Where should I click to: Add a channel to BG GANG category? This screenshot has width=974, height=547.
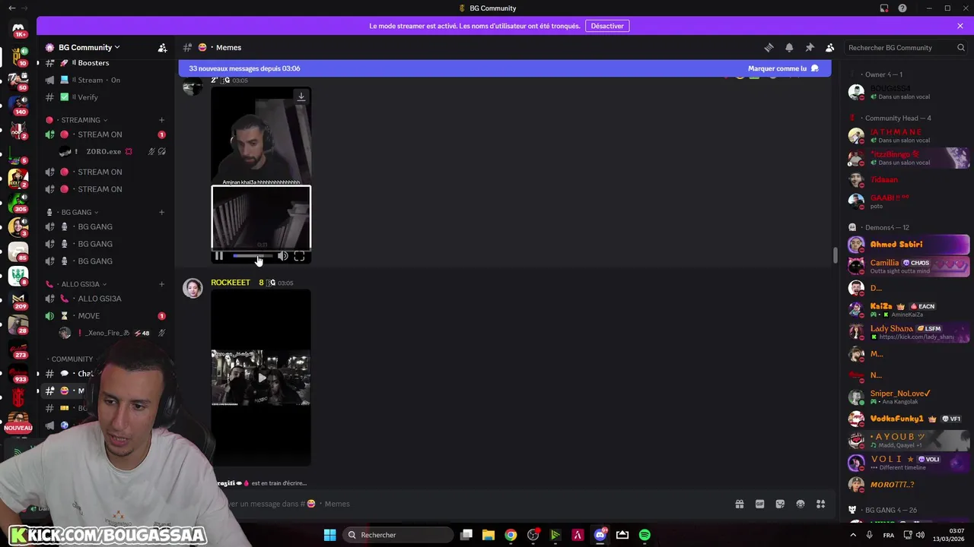pos(161,212)
